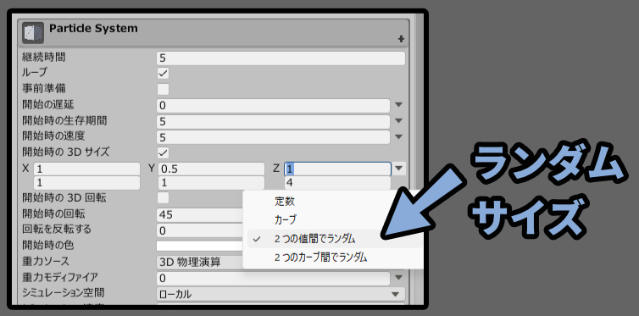639x316 pixels.
Task: Click the 開始時の色 label
Action: click(x=47, y=245)
